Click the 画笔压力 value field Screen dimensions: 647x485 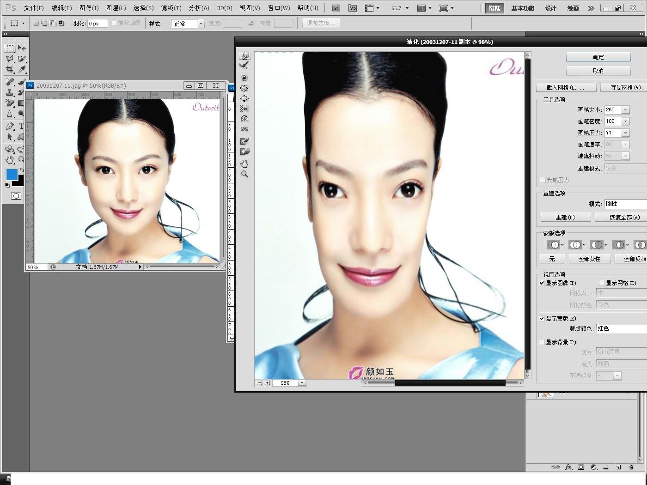(x=613, y=133)
